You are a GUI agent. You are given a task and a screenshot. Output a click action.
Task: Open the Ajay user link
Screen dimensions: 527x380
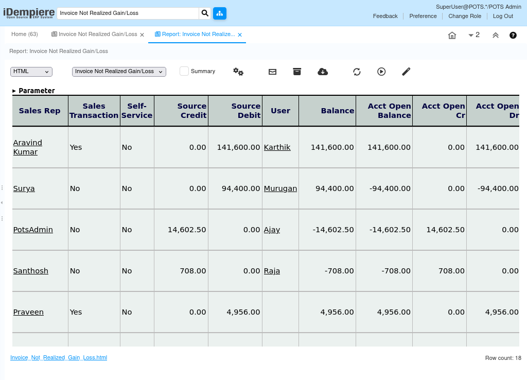click(x=272, y=230)
